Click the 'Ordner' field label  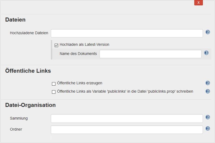[x=16, y=130]
